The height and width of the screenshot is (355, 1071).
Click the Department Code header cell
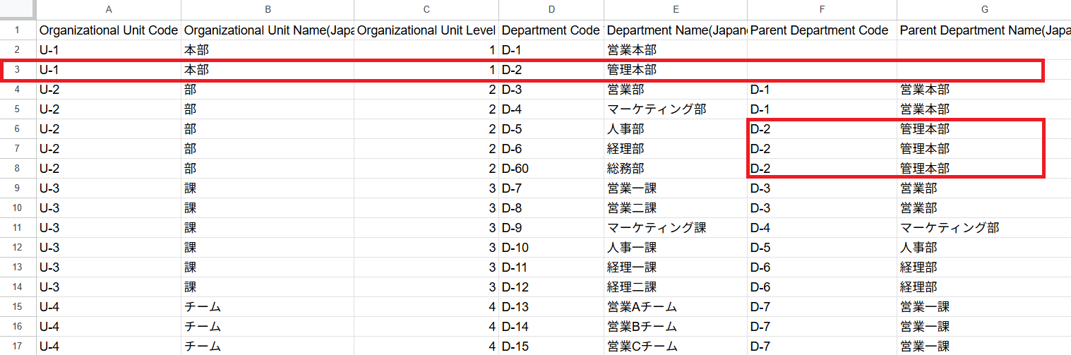coord(551,30)
